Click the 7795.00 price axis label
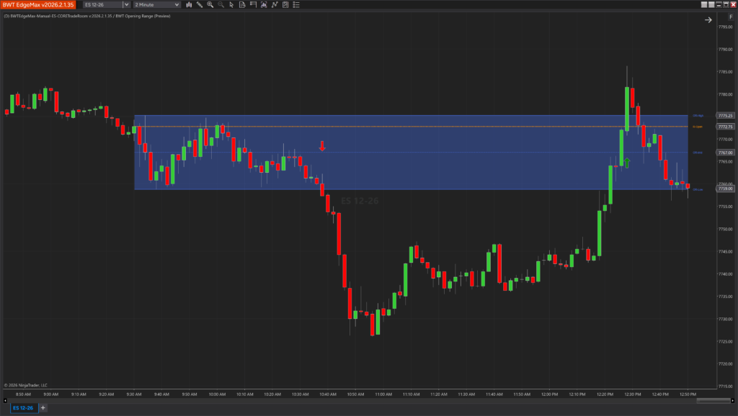The width and height of the screenshot is (738, 416). click(725, 27)
